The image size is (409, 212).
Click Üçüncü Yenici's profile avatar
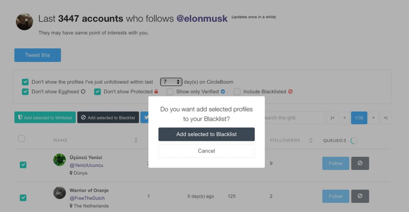tap(60, 160)
